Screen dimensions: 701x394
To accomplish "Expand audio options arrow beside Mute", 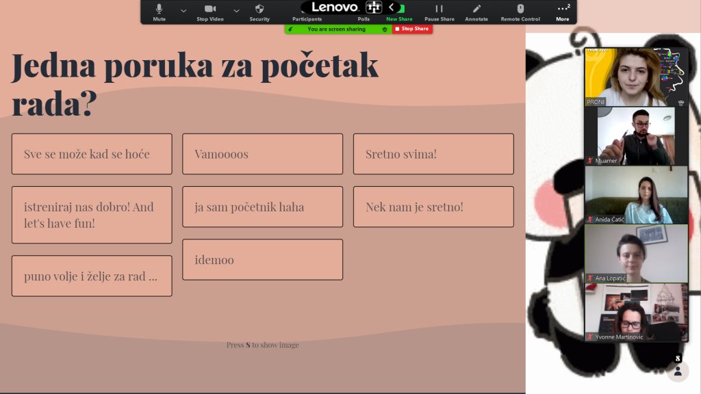I will (x=183, y=11).
